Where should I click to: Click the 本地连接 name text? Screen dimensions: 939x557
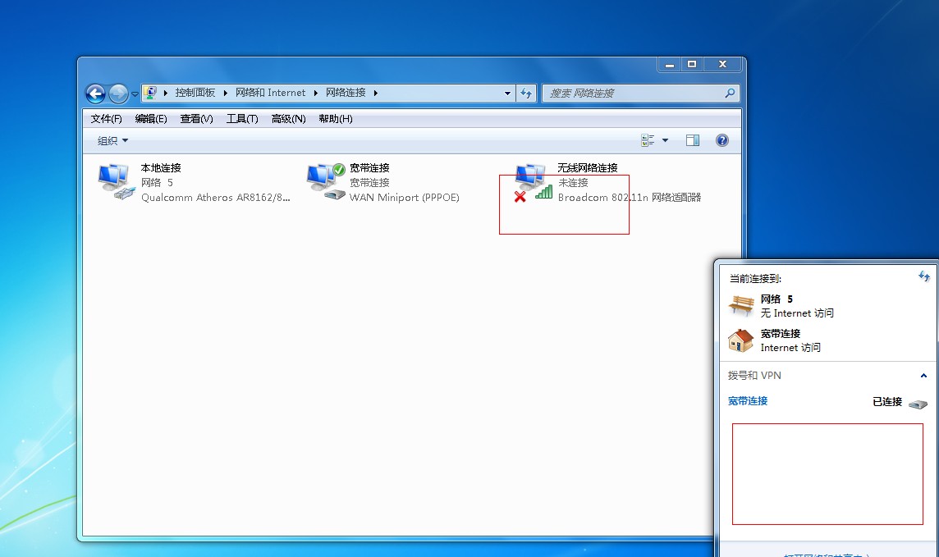(x=161, y=168)
